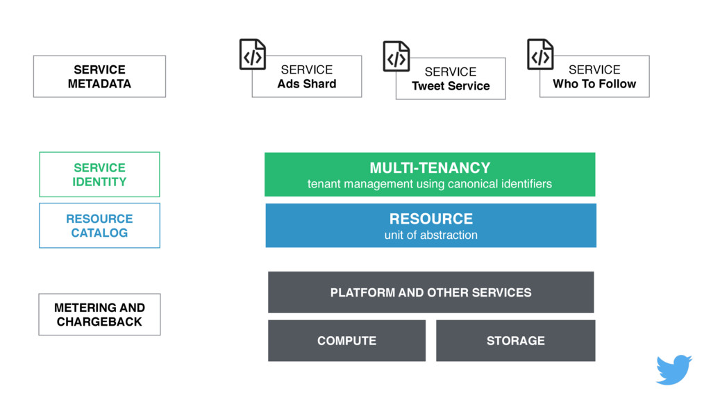Select the SERVICE Who To Follow box
This screenshot has height=400, width=711.
click(594, 76)
